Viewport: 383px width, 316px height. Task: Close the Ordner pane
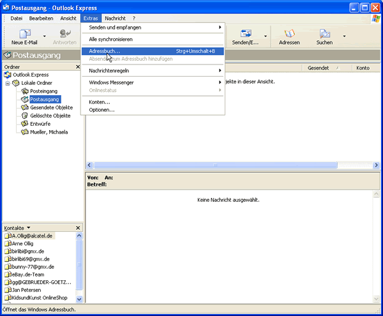coord(79,67)
